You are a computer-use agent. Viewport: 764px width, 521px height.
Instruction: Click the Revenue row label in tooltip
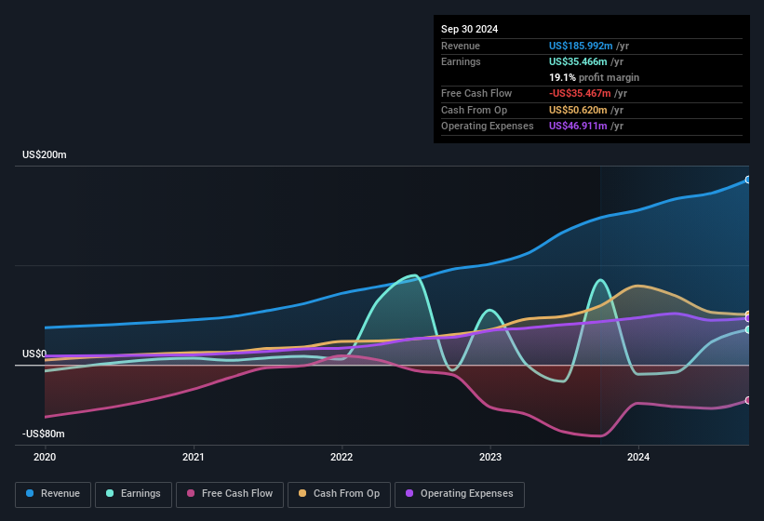(x=461, y=46)
